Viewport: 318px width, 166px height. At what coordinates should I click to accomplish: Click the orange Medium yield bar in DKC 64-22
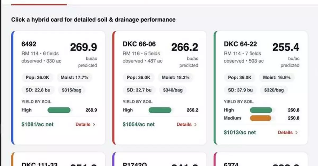click(x=260, y=118)
